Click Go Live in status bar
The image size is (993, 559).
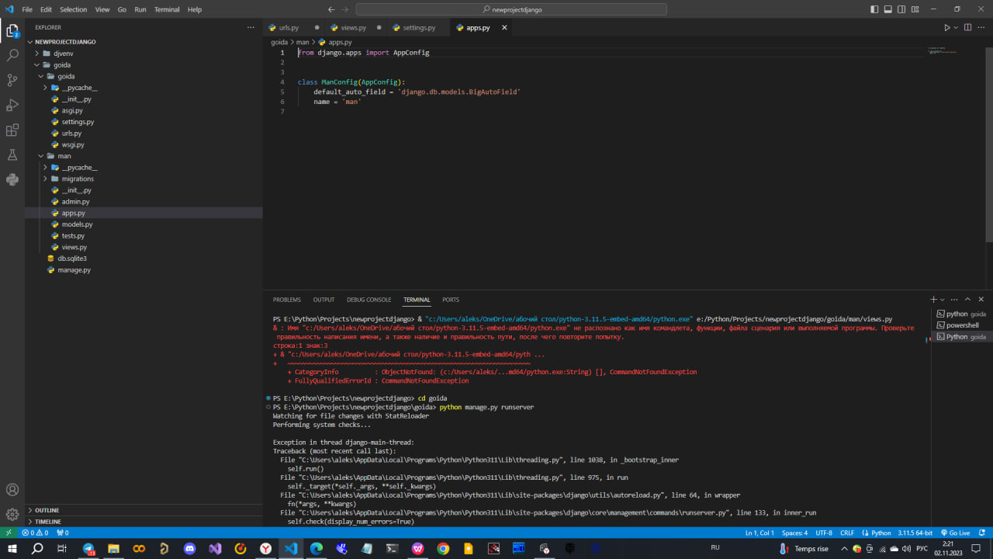954,533
